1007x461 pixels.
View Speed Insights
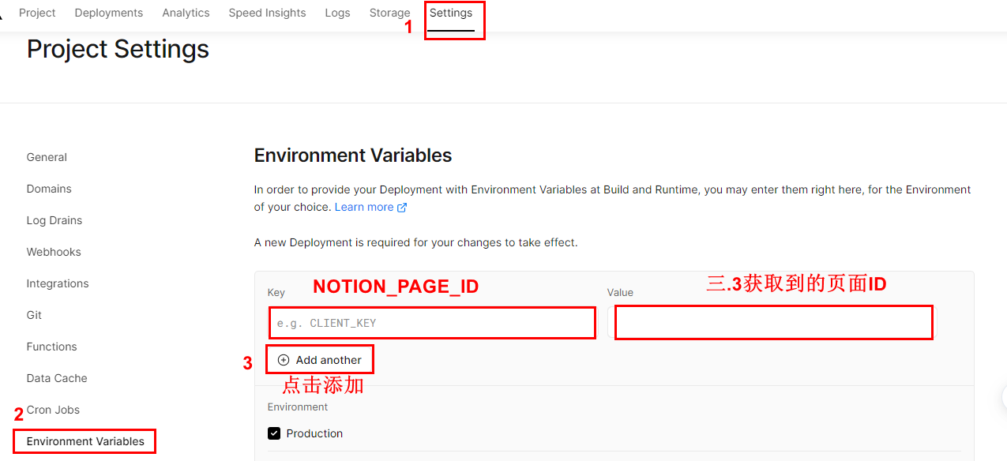point(267,13)
